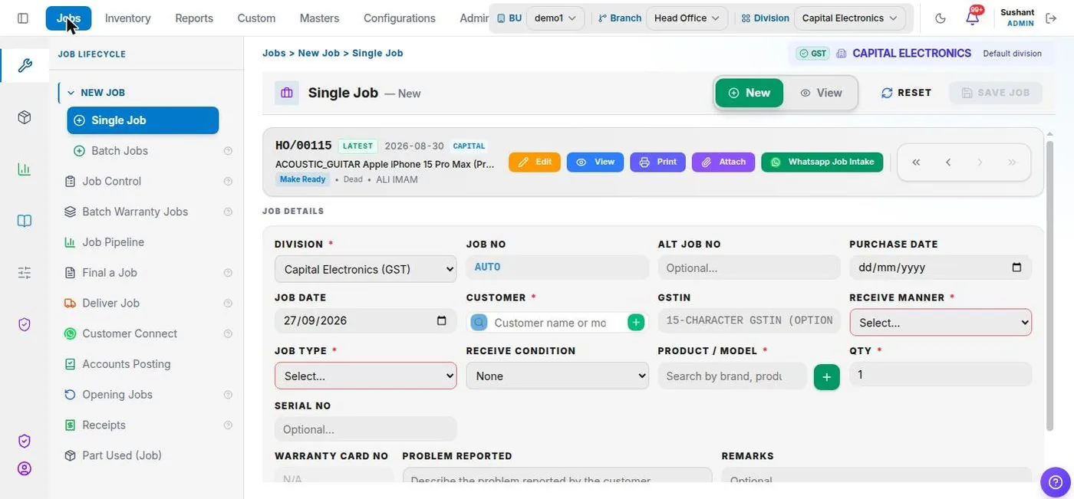This screenshot has height=499, width=1074.
Task: Open the Inventory top menu
Action: (x=128, y=18)
